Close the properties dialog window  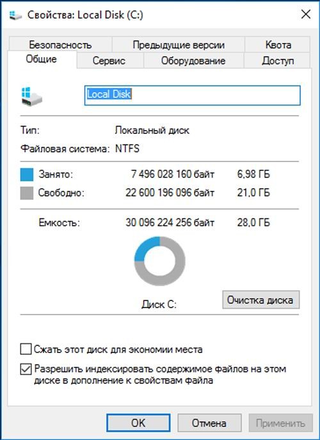coord(306,14)
